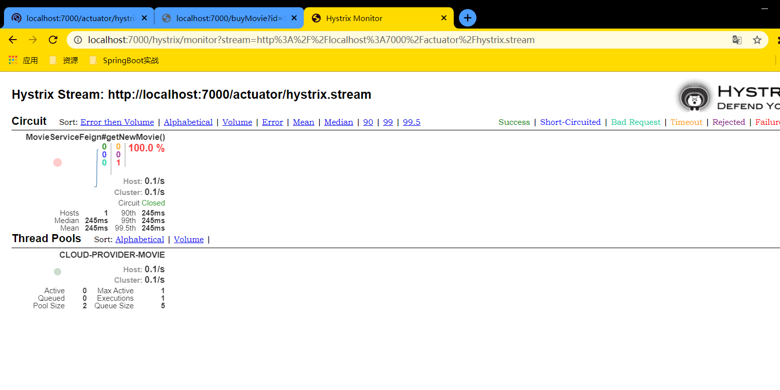
Task: Open a new browser tab
Action: pos(468,18)
